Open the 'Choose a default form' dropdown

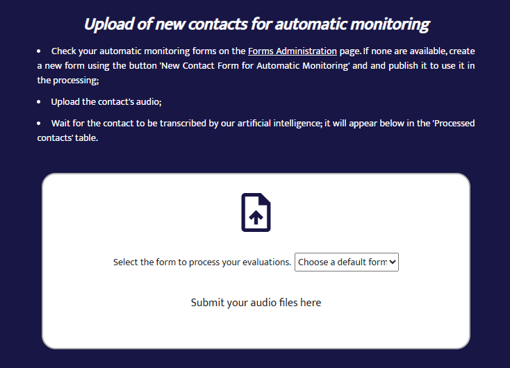(347, 262)
